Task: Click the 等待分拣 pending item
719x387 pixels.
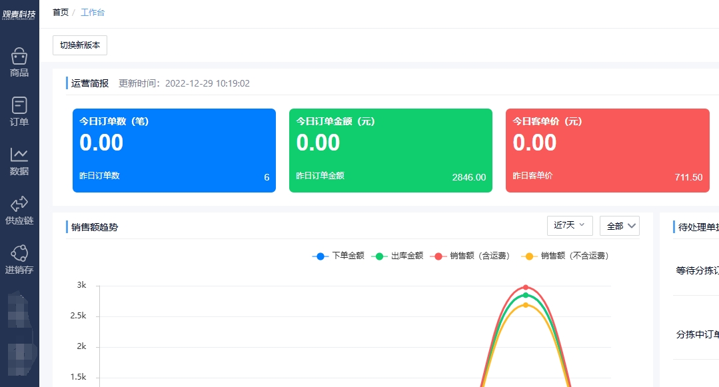Action: 697,270
